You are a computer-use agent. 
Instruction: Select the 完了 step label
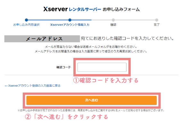point(156,25)
